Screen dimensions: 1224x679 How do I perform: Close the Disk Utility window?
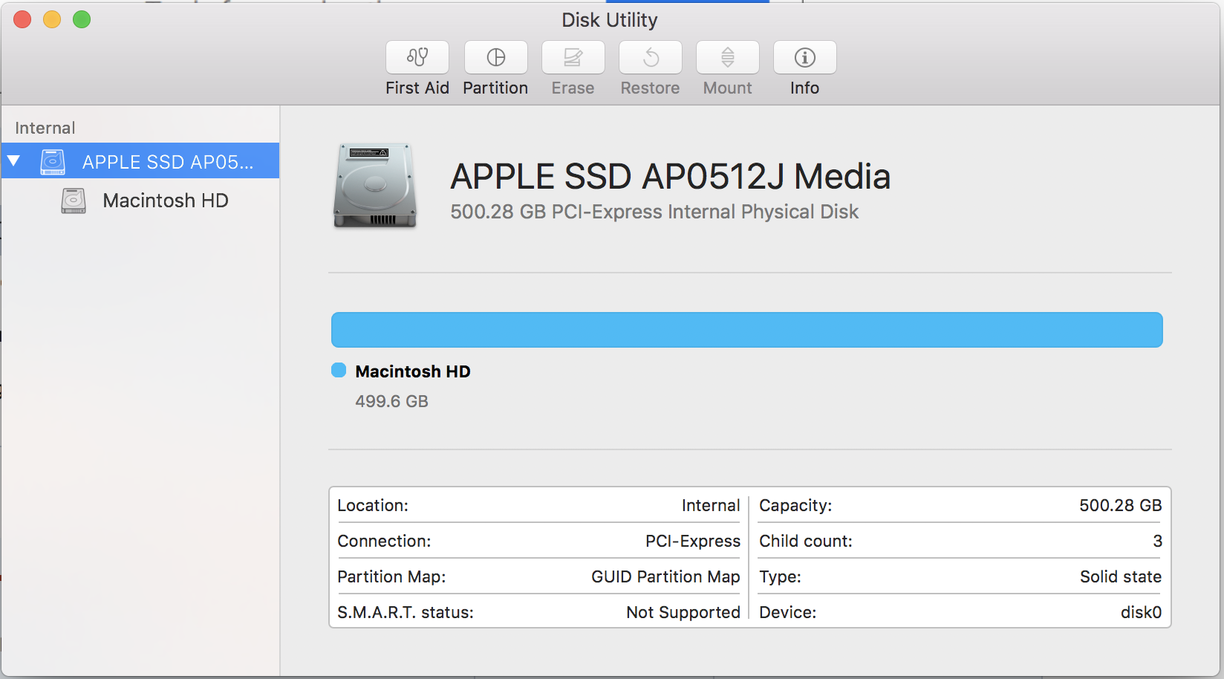tap(22, 19)
